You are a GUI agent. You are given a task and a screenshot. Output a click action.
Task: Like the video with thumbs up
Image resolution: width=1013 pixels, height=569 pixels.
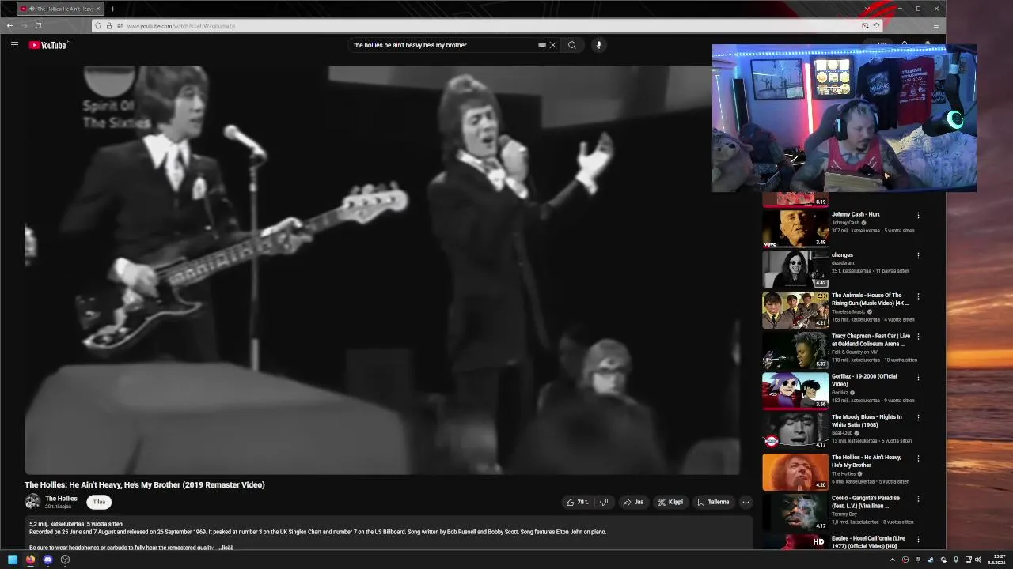(x=577, y=502)
